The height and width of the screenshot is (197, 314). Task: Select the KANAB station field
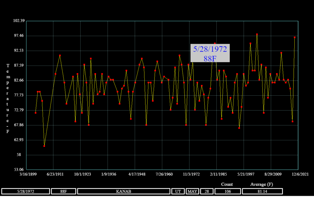pos(124,191)
